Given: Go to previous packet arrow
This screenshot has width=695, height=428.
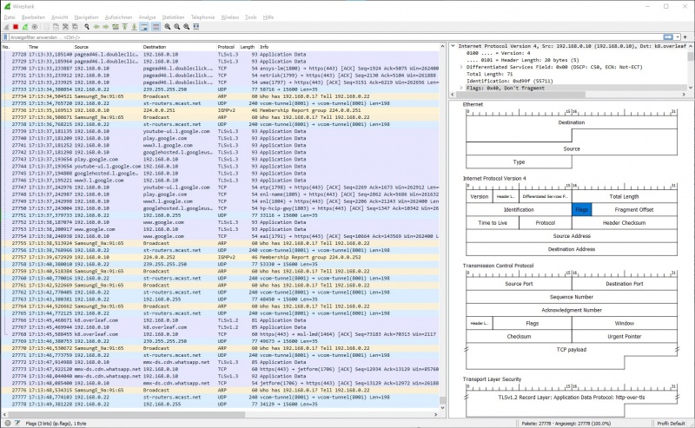Looking at the screenshot, I should pos(96,27).
